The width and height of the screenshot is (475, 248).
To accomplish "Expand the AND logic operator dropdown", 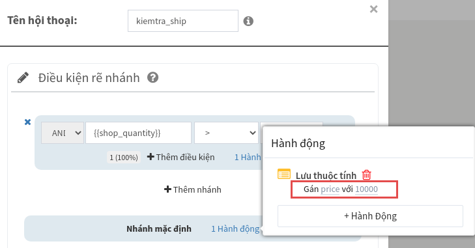I will pyautogui.click(x=63, y=133).
